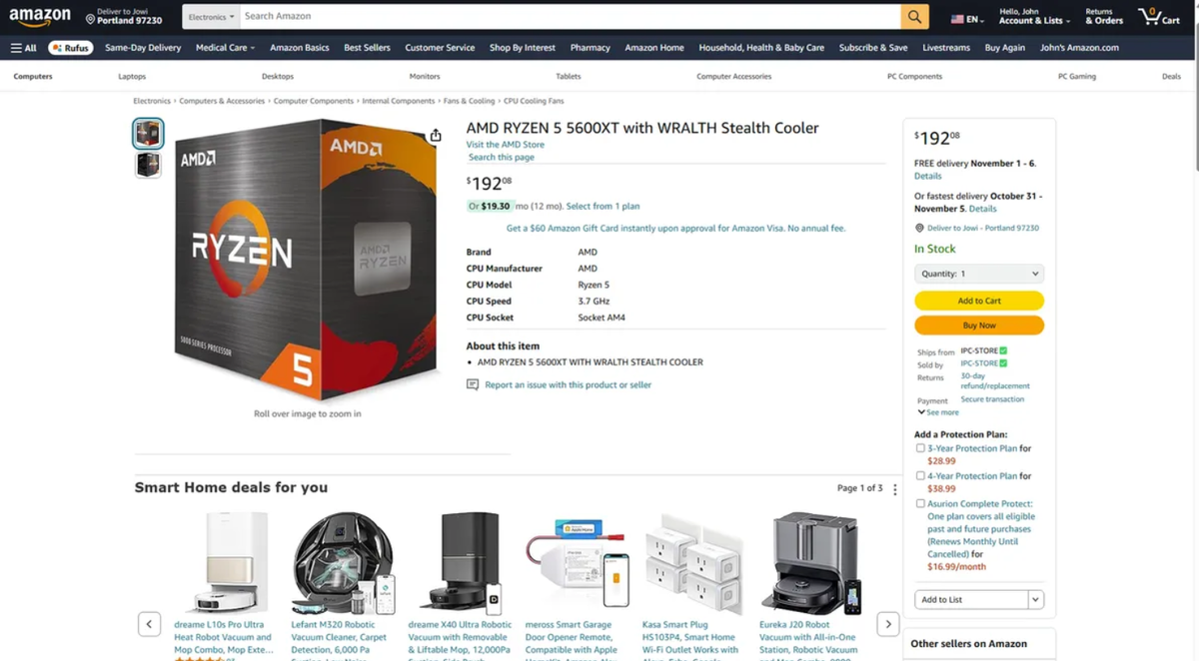This screenshot has height=661, width=1199.
Task: Open Best Sellers in navigation bar
Action: pos(367,47)
